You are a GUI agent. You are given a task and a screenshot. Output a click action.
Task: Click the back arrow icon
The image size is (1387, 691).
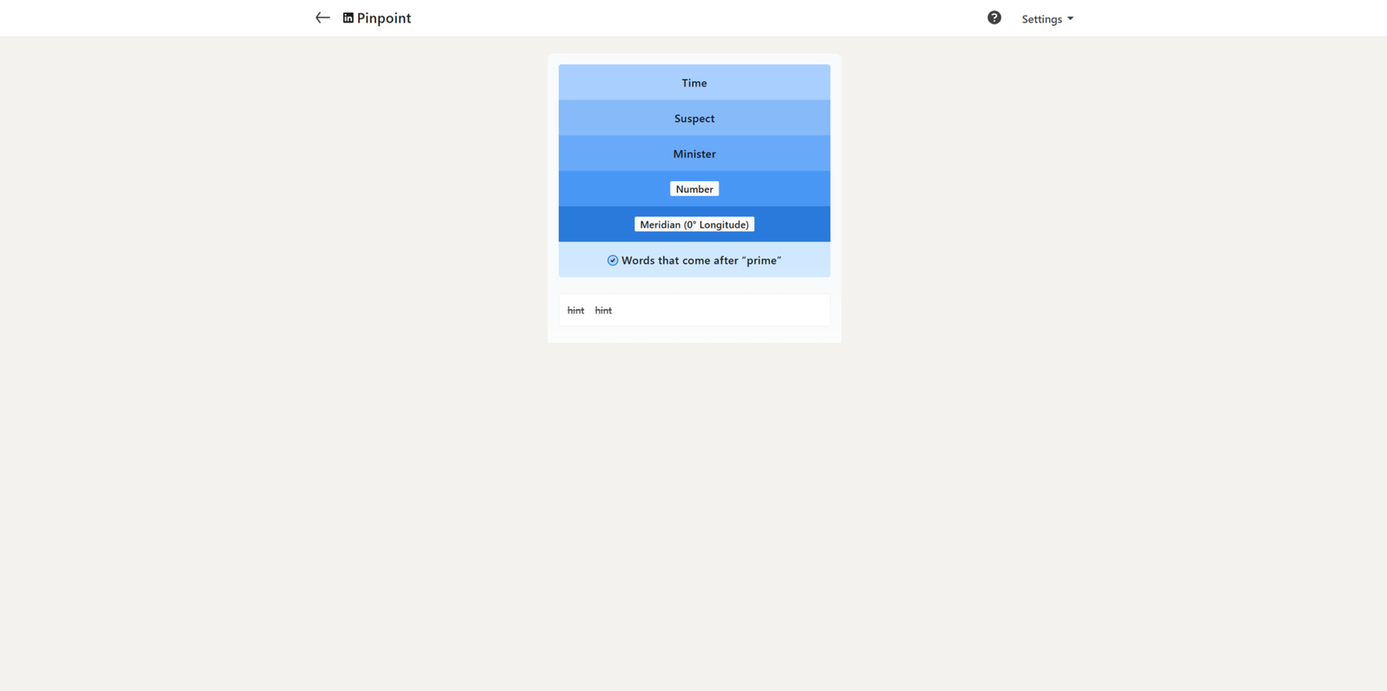(322, 18)
